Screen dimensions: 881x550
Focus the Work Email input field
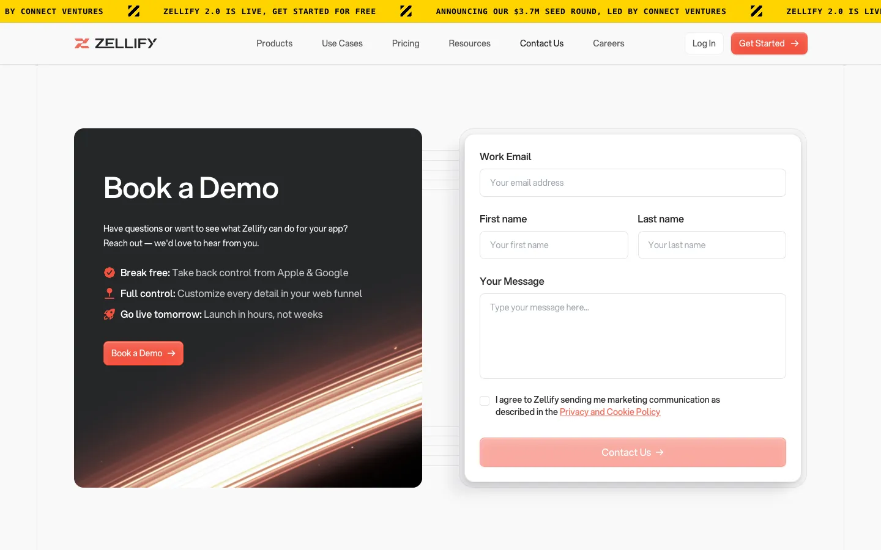coord(633,183)
